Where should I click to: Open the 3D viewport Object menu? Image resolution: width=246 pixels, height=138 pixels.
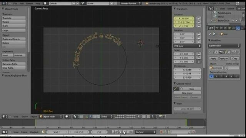click(x=33, y=117)
